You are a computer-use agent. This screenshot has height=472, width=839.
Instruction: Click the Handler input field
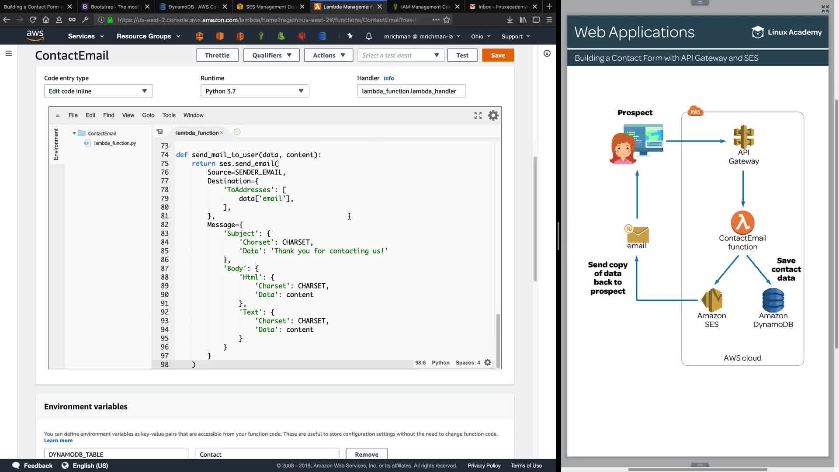point(411,91)
